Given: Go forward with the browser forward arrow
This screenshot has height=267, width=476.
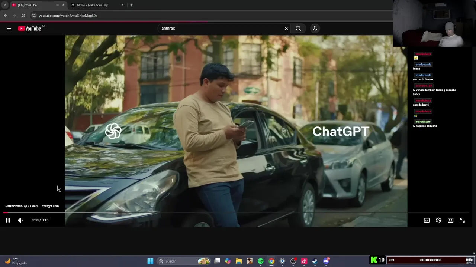Looking at the screenshot, I should 15,16.
